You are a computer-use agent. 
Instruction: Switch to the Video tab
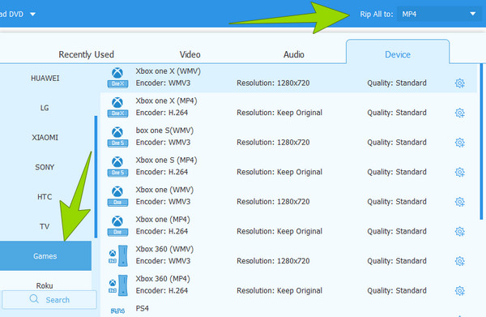[x=190, y=54]
